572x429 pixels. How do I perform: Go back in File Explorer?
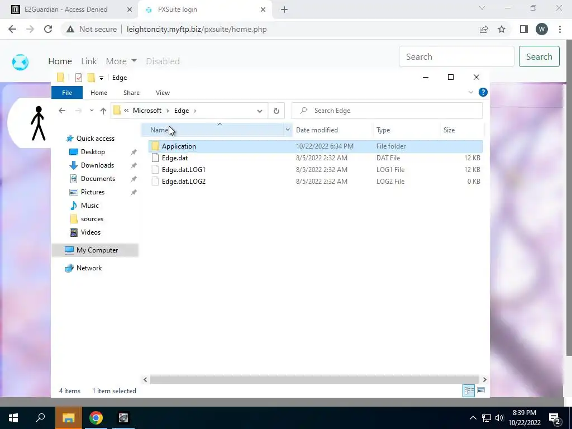click(62, 111)
